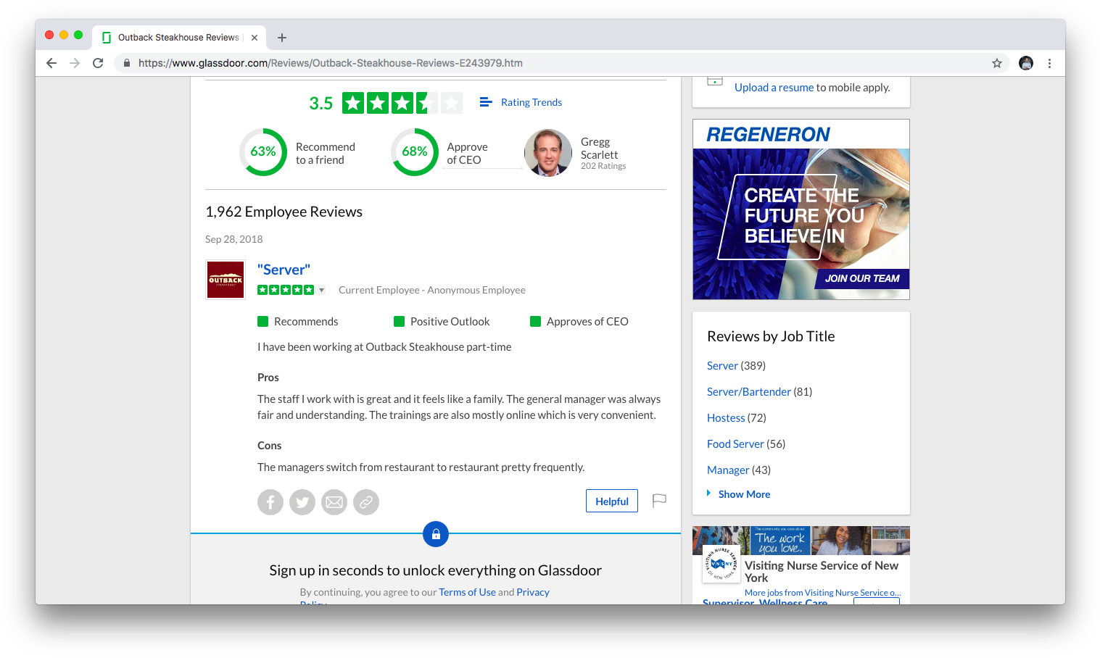Image resolution: width=1100 pixels, height=658 pixels.
Task: Click Gregg Scarlett's CEO photo
Action: click(548, 153)
